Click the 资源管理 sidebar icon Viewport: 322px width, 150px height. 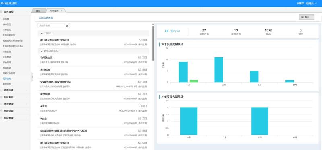(2, 104)
